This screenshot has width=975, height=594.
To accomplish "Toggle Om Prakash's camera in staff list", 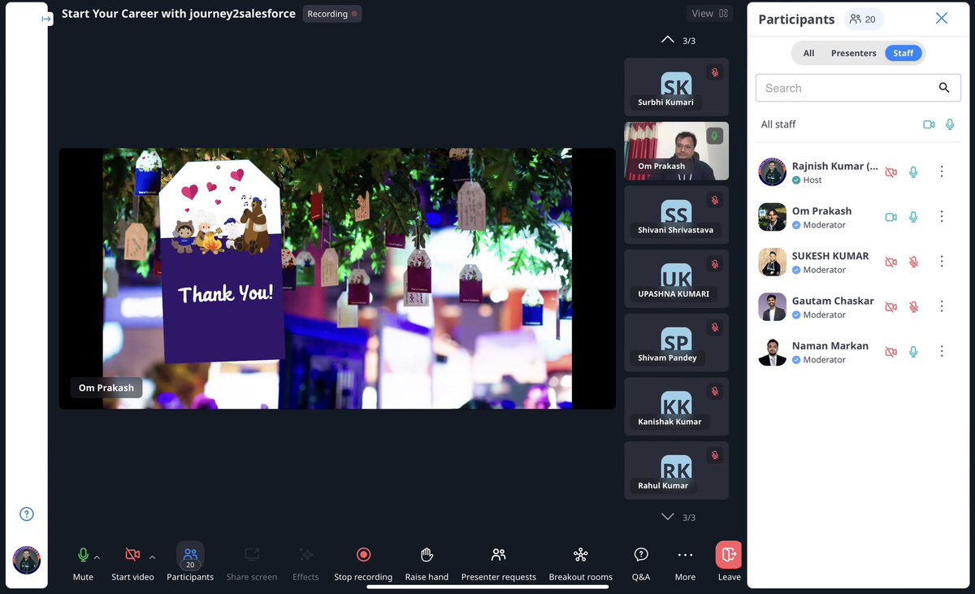I will pos(891,217).
